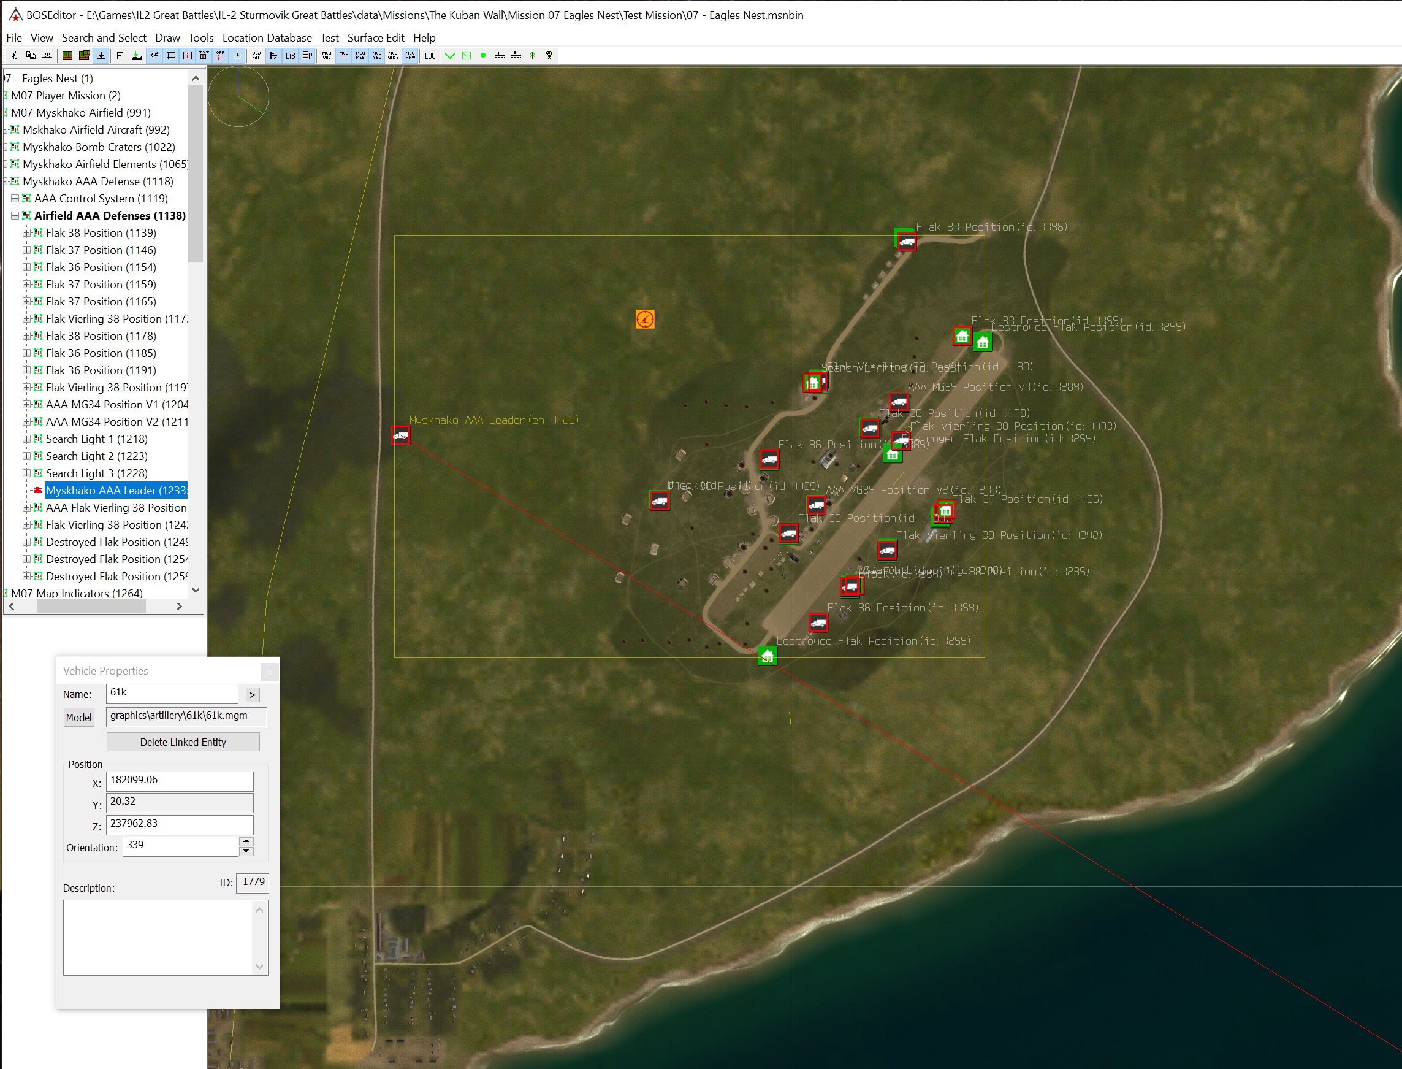Select the MCU TAR toolbar icon
The height and width of the screenshot is (1069, 1402).
[343, 56]
